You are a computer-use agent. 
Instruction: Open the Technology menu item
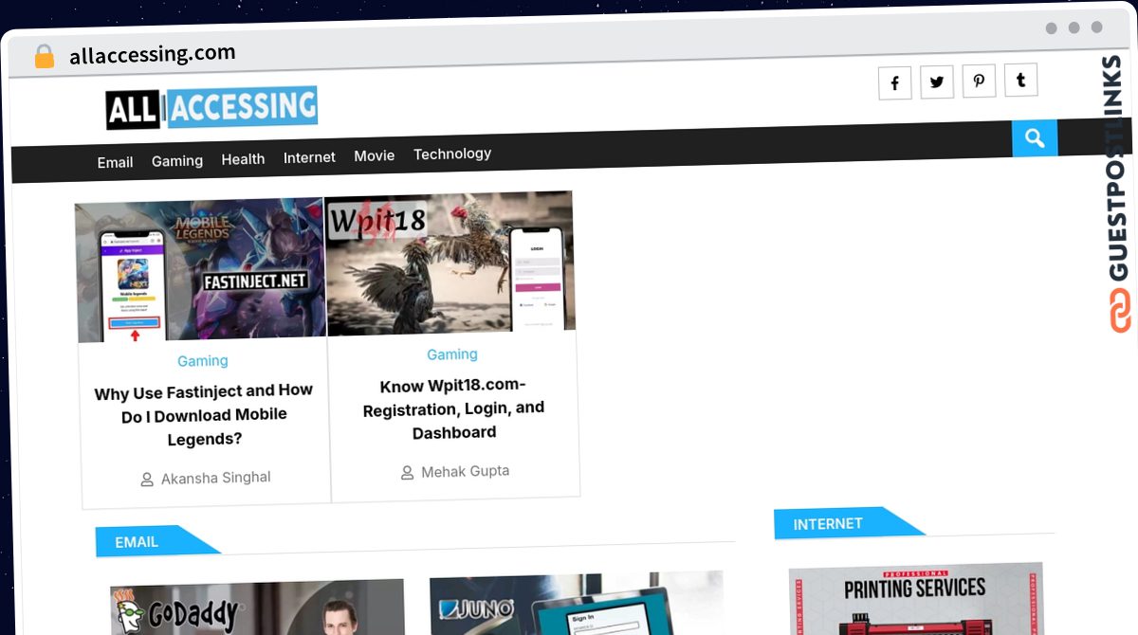click(x=452, y=154)
